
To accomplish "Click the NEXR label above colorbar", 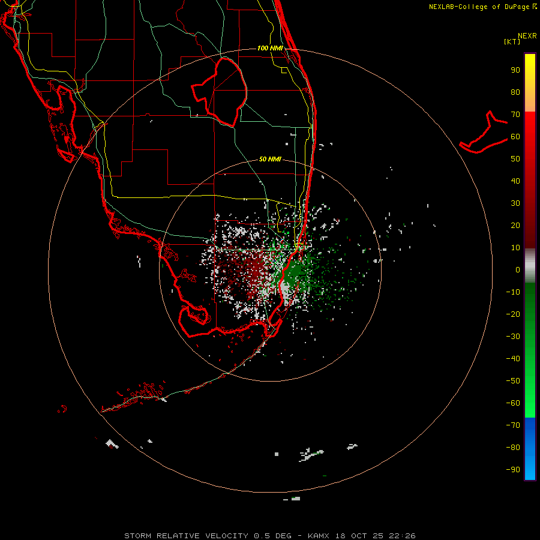I will pos(527,36).
